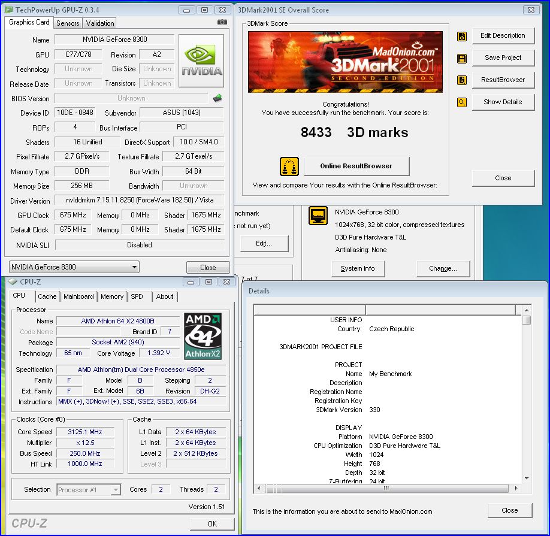Image resolution: width=550 pixels, height=536 pixels.
Task: Click the Edit Description icon
Action: coord(462,36)
